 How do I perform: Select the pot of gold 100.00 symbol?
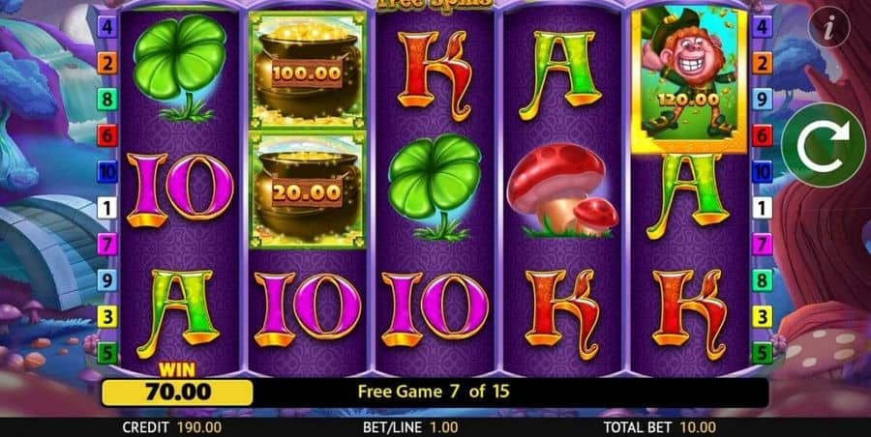[307, 71]
